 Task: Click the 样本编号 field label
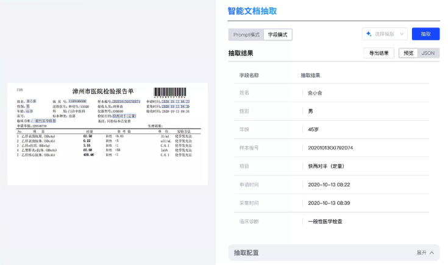click(x=249, y=148)
